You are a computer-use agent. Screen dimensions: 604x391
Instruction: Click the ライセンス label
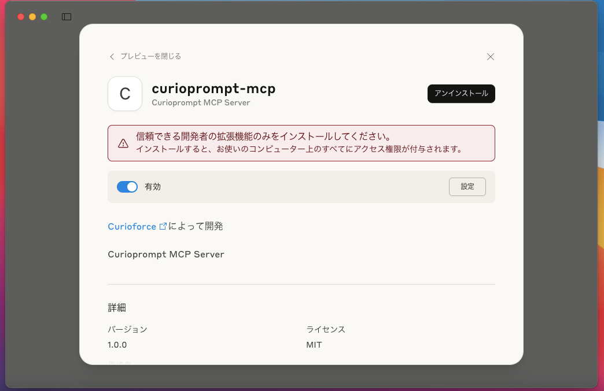(x=326, y=329)
